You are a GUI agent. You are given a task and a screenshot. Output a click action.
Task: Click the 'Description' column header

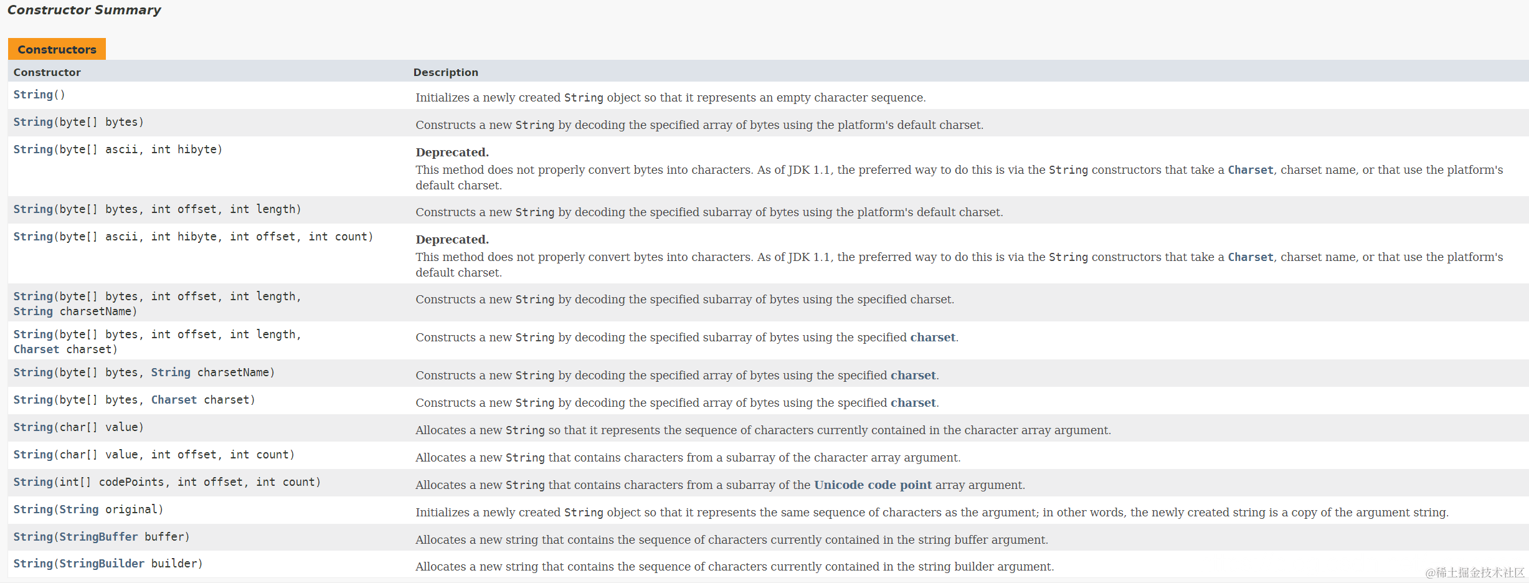tap(446, 72)
